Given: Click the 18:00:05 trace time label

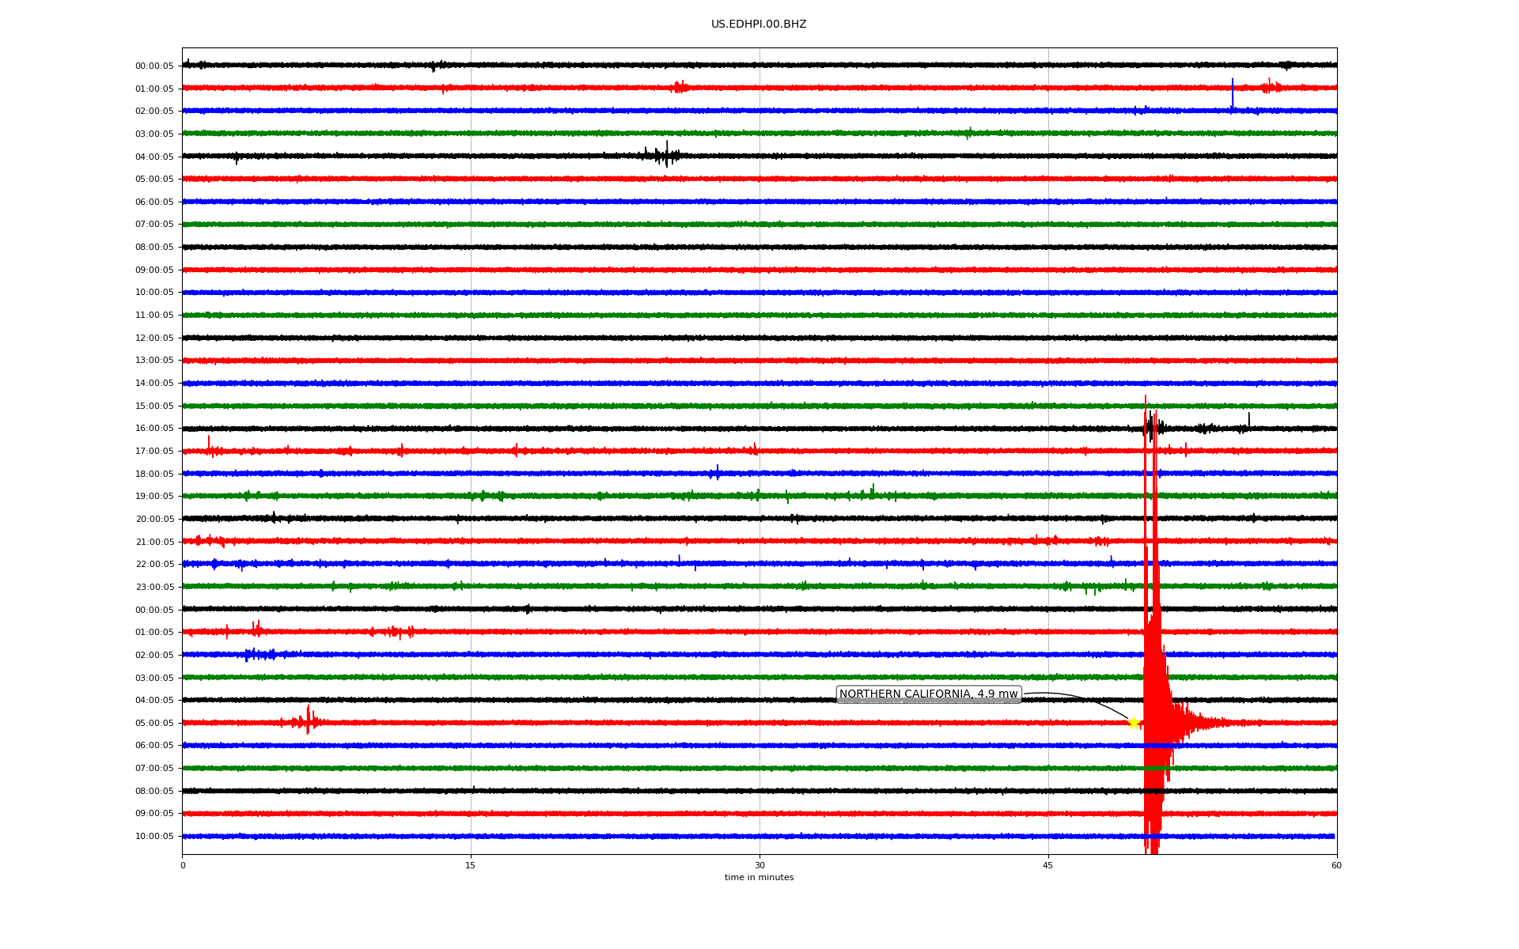Looking at the screenshot, I should (154, 475).
